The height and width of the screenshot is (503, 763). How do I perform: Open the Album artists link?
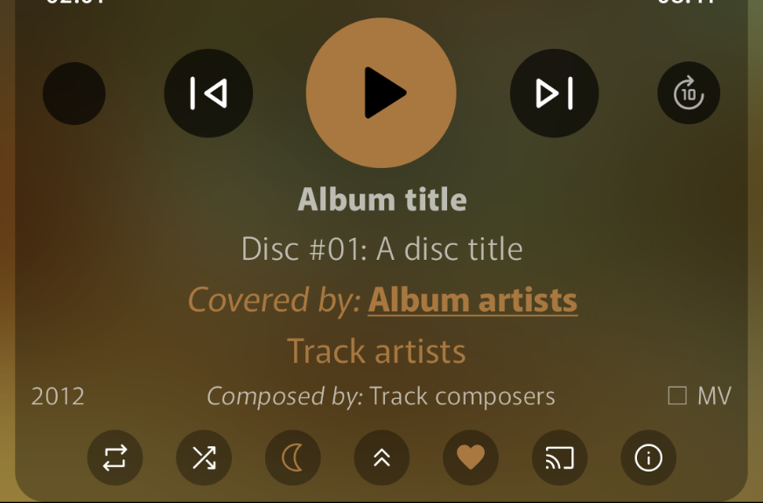(472, 300)
